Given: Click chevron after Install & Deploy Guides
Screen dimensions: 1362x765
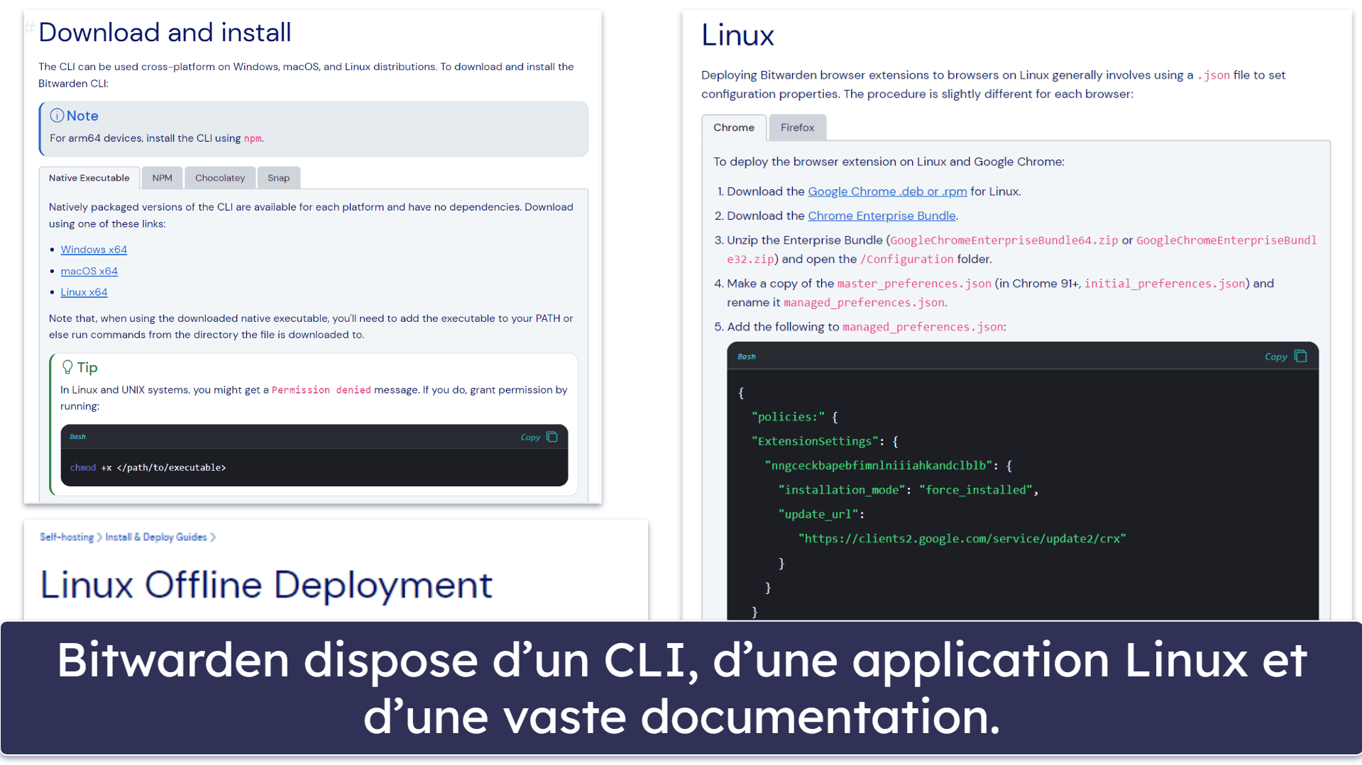Looking at the screenshot, I should pos(213,537).
